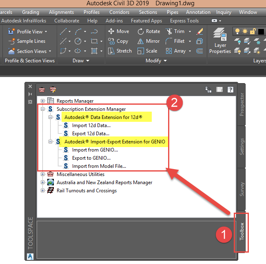Click the Toolspace tree view icon

[208, 90]
